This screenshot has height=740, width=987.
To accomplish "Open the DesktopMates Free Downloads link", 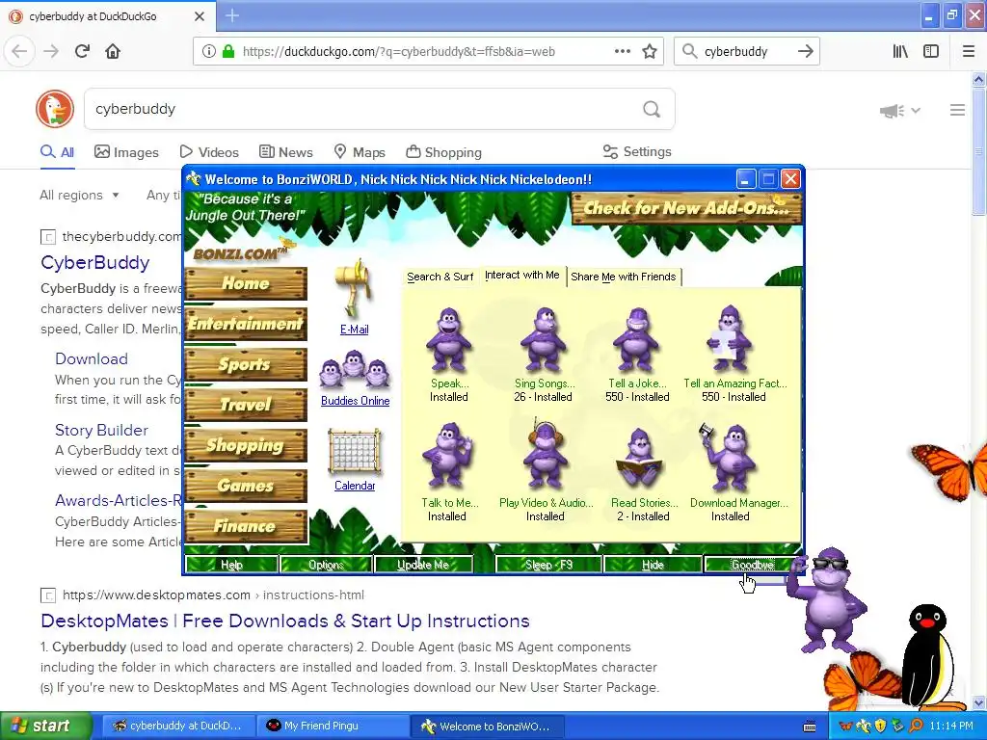I will pyautogui.click(x=285, y=621).
